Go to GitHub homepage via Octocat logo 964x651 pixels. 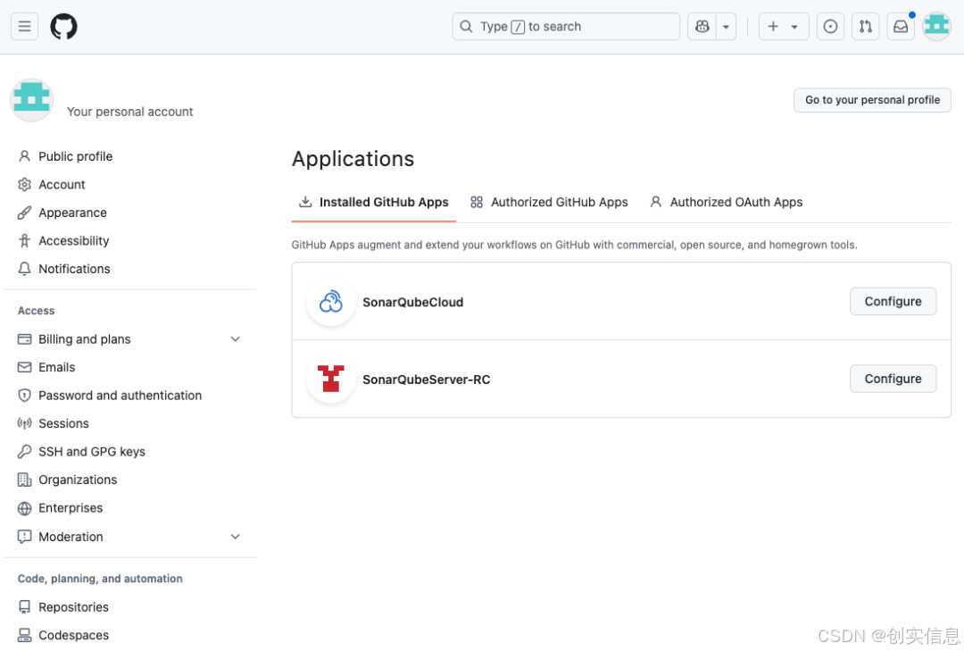click(64, 27)
